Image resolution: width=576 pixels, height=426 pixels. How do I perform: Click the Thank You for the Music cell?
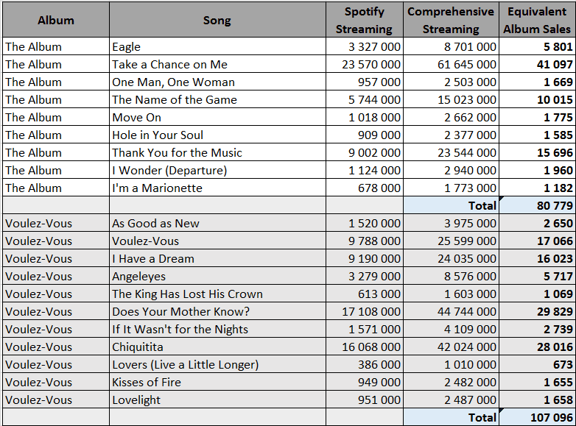pos(217,152)
